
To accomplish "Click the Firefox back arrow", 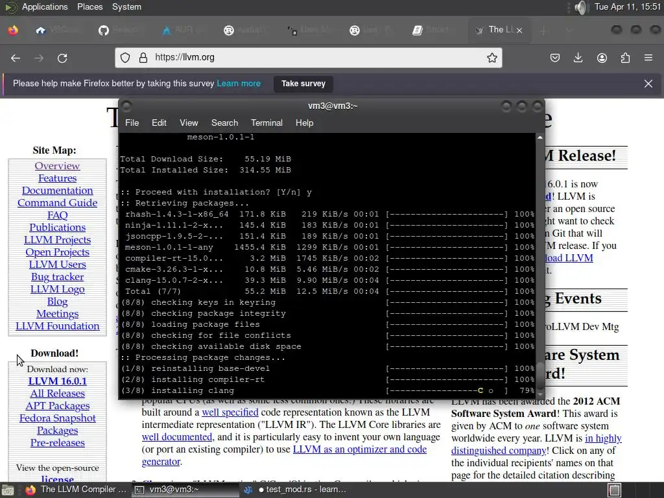I will pyautogui.click(x=16, y=58).
